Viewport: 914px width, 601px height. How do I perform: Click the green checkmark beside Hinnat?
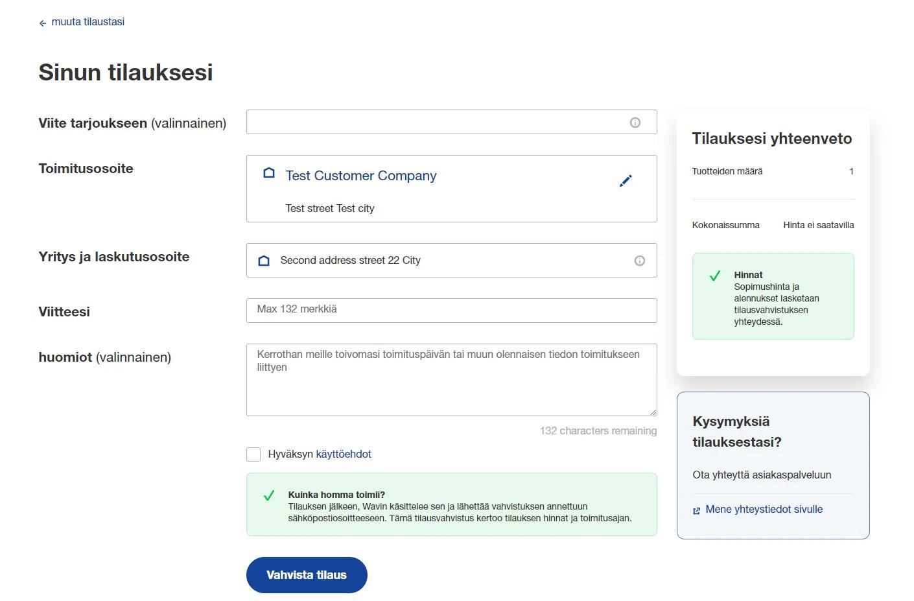click(x=715, y=276)
